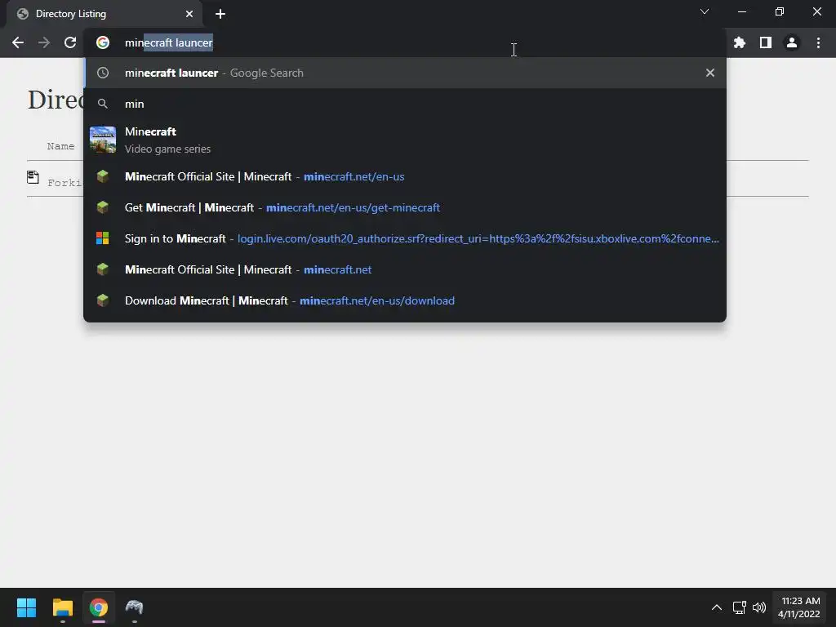Click the browser forward arrow
Image resolution: width=836 pixels, height=627 pixels.
[44, 42]
